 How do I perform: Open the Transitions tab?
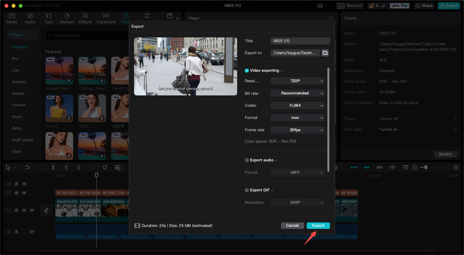click(x=106, y=18)
